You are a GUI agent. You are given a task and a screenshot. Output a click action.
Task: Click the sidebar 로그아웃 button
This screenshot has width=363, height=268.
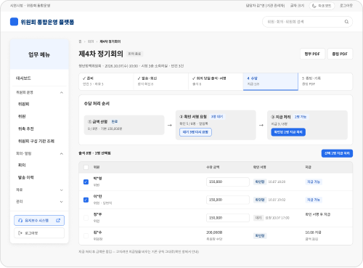(x=39, y=233)
